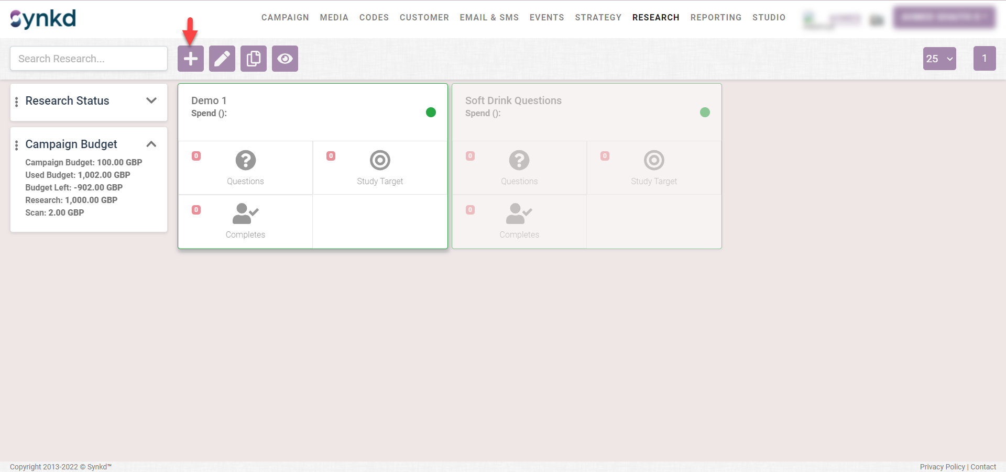Click the Contact footer link
The width and height of the screenshot is (1006, 472).
pyautogui.click(x=983, y=467)
